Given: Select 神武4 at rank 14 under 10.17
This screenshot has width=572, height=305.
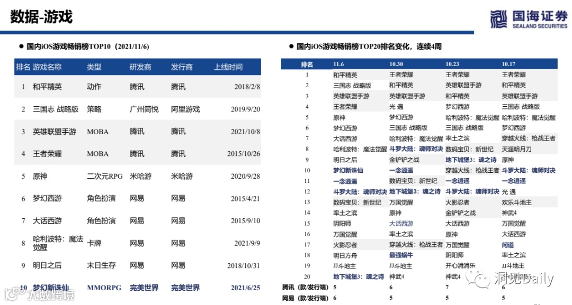Looking at the screenshot, I should pyautogui.click(x=509, y=213).
